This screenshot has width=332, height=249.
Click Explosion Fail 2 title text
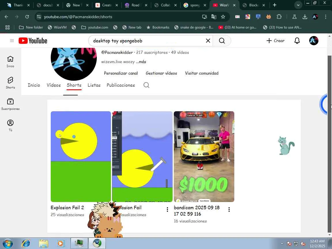67,208
